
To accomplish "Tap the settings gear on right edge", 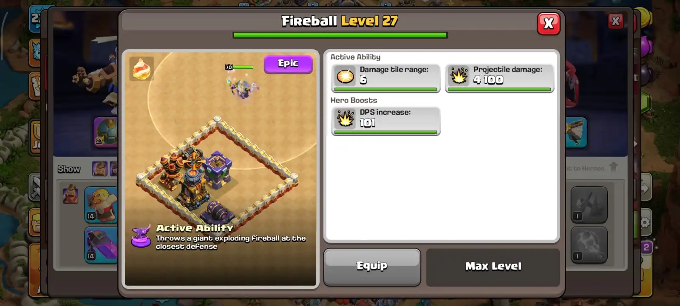I will tap(646, 222).
